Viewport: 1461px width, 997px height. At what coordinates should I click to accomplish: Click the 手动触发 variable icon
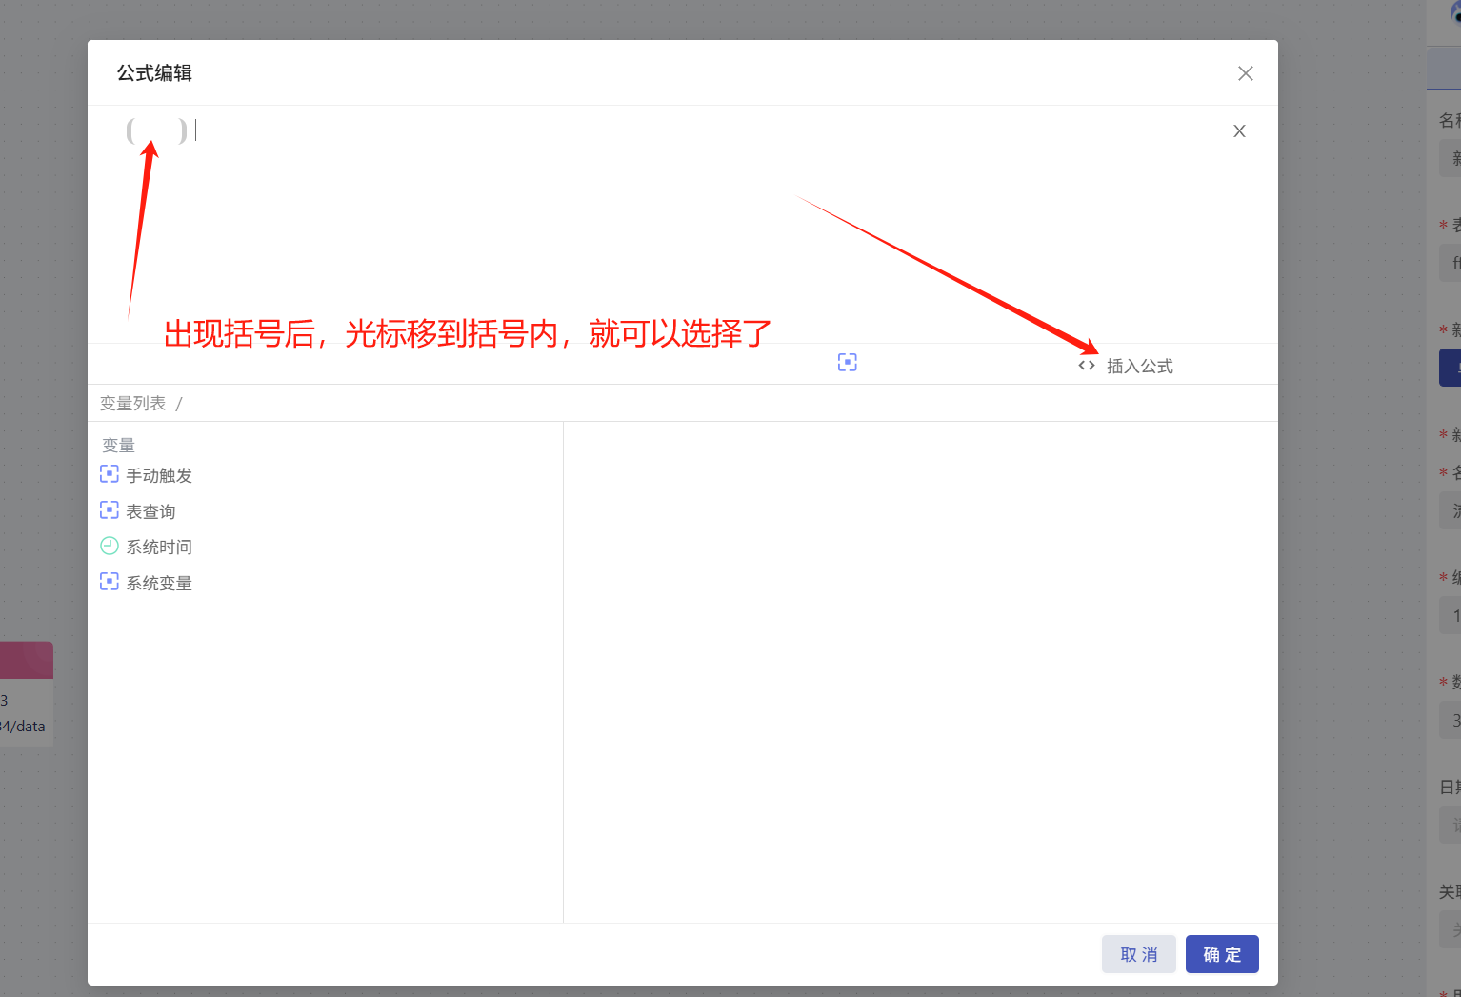[110, 474]
